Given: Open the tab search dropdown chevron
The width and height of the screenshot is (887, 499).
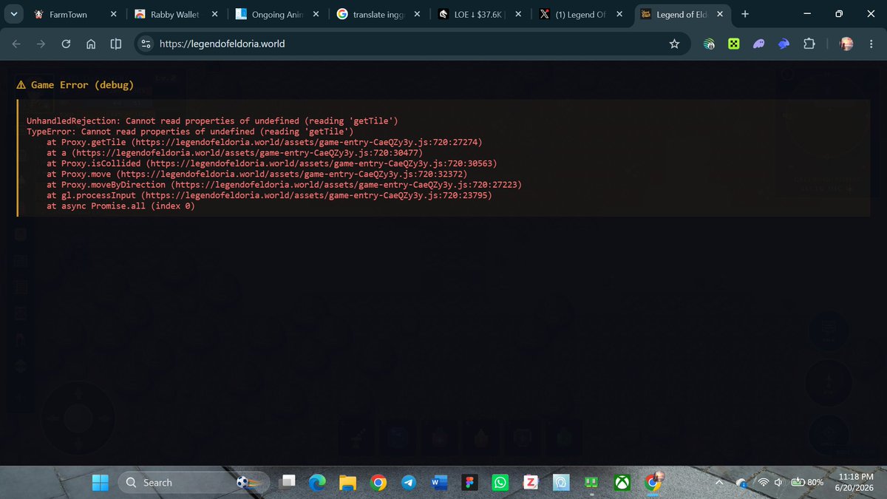Looking at the screenshot, I should click(x=13, y=14).
